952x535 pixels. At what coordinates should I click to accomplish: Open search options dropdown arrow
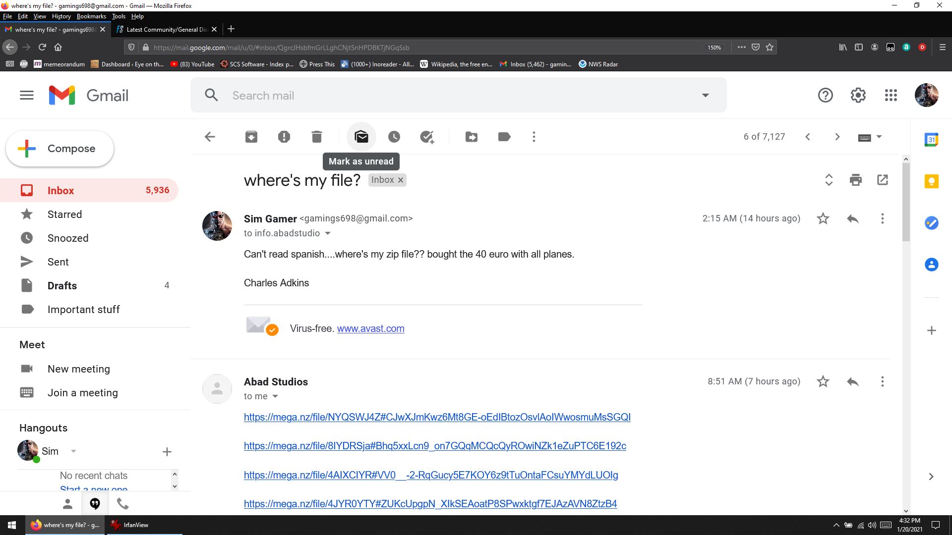(x=706, y=95)
